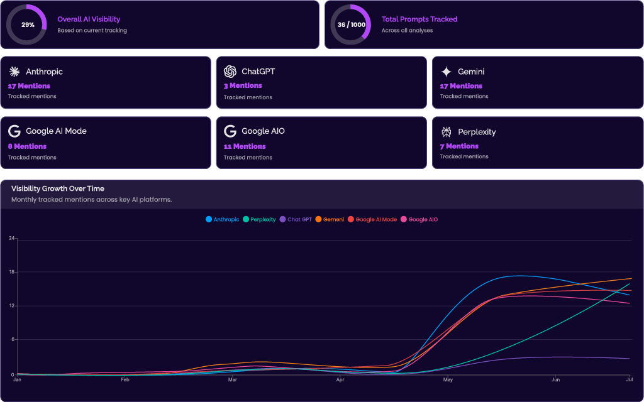Click 'Across all analyses' caption
644x402 pixels.
407,30
